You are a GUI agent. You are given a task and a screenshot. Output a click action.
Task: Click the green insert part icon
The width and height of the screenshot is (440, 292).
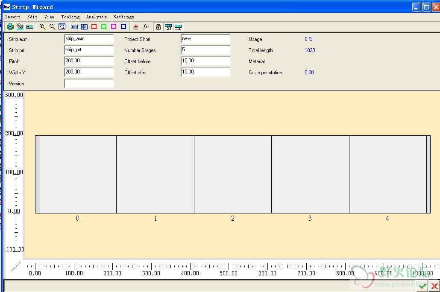tap(10, 27)
